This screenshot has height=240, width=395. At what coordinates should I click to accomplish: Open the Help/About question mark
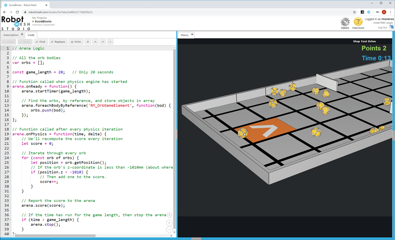pos(358,22)
